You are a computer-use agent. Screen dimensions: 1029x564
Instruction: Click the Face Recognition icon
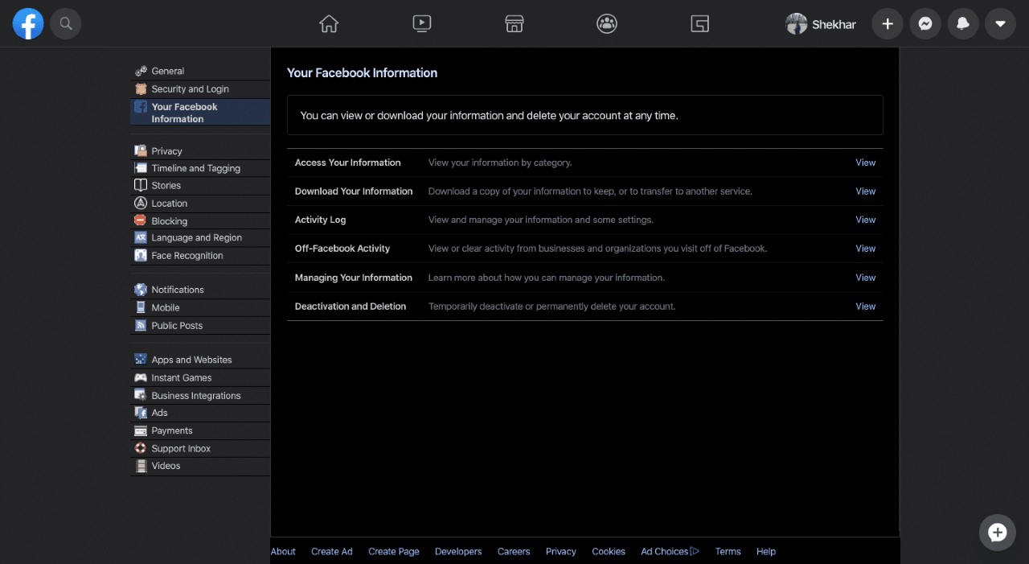tap(141, 255)
